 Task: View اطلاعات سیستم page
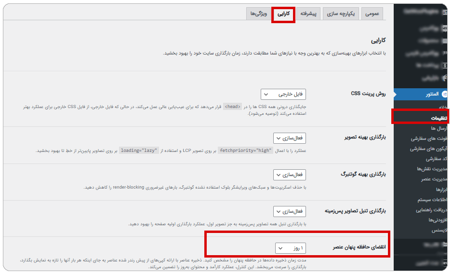pyautogui.click(x=432, y=200)
